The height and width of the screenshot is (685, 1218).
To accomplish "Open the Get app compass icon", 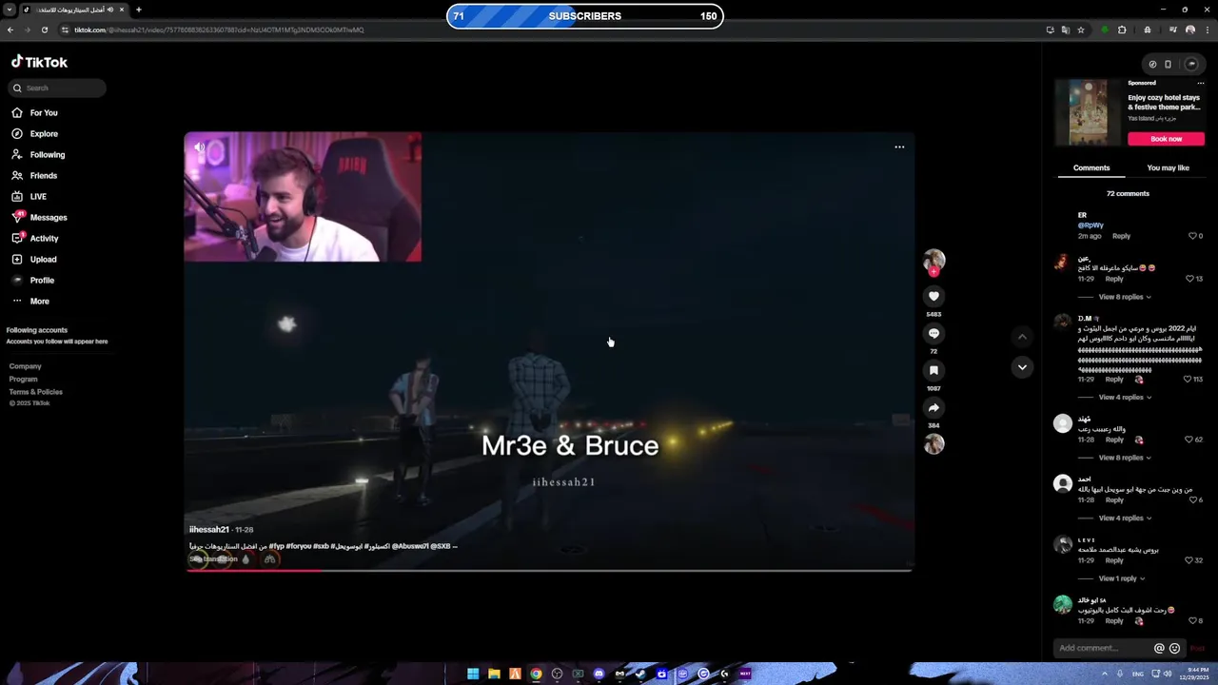I will click(1152, 64).
